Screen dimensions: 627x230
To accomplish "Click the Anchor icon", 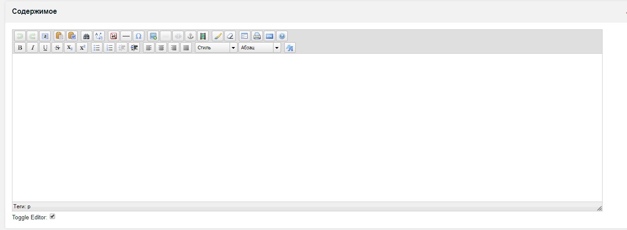I will point(190,36).
